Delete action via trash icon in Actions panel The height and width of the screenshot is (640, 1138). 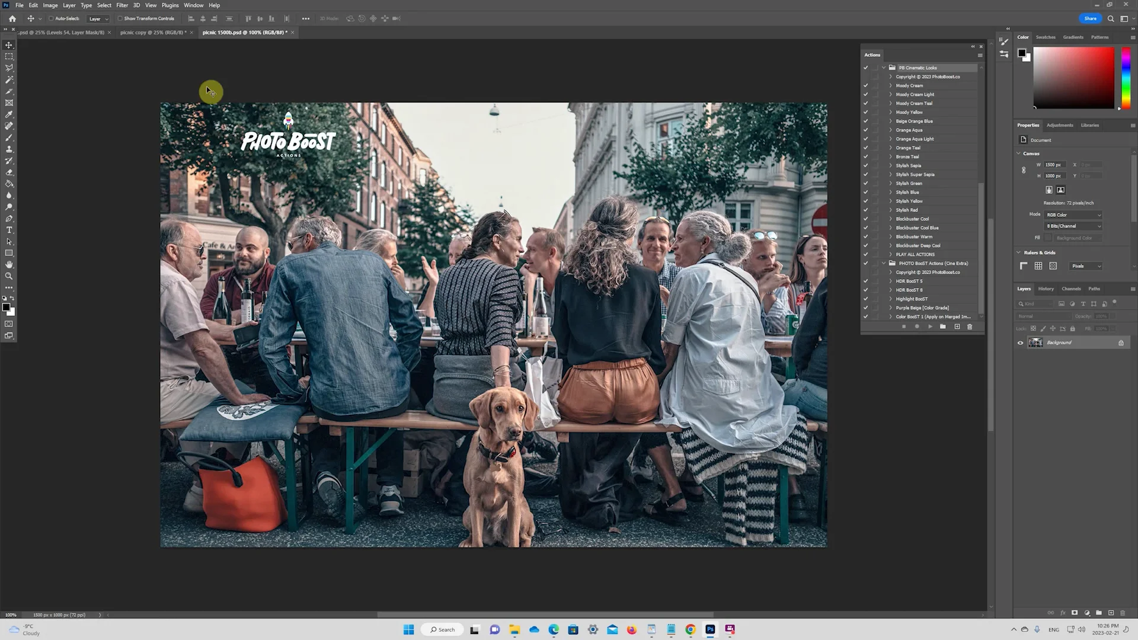(x=970, y=327)
